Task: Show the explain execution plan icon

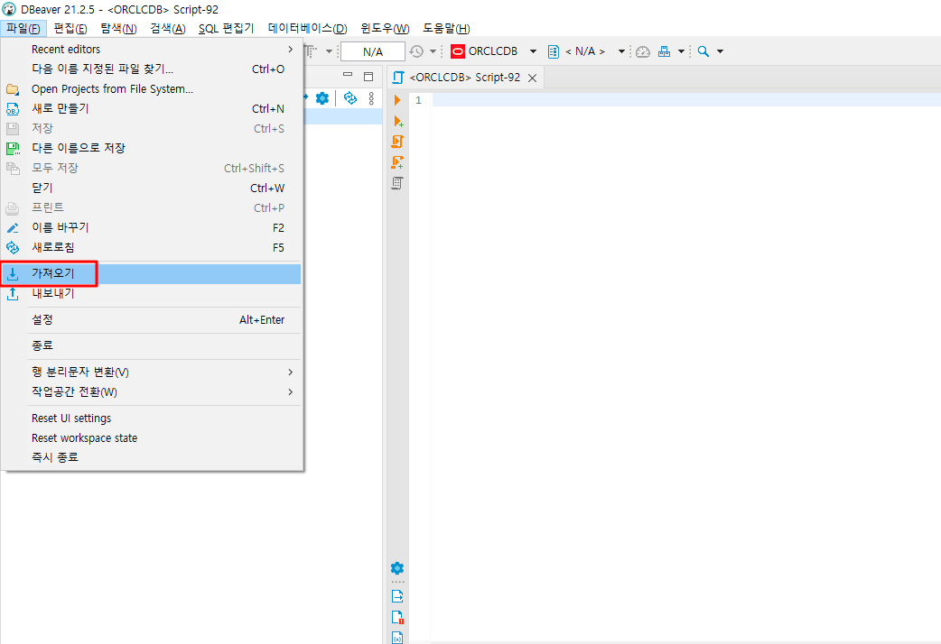Action: (397, 183)
